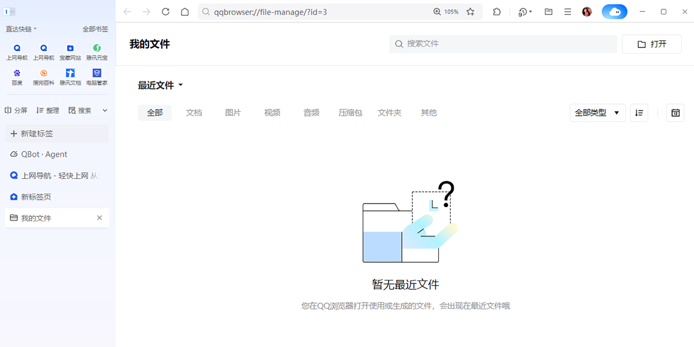Select the 其他 filter tab
This screenshot has width=694, height=347.
[429, 113]
